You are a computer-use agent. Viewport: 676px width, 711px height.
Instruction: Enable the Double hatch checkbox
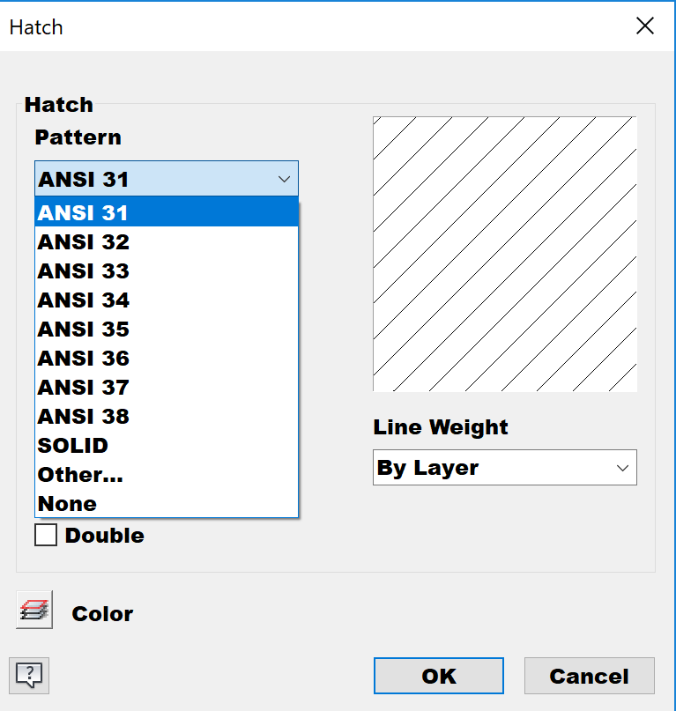tap(46, 535)
